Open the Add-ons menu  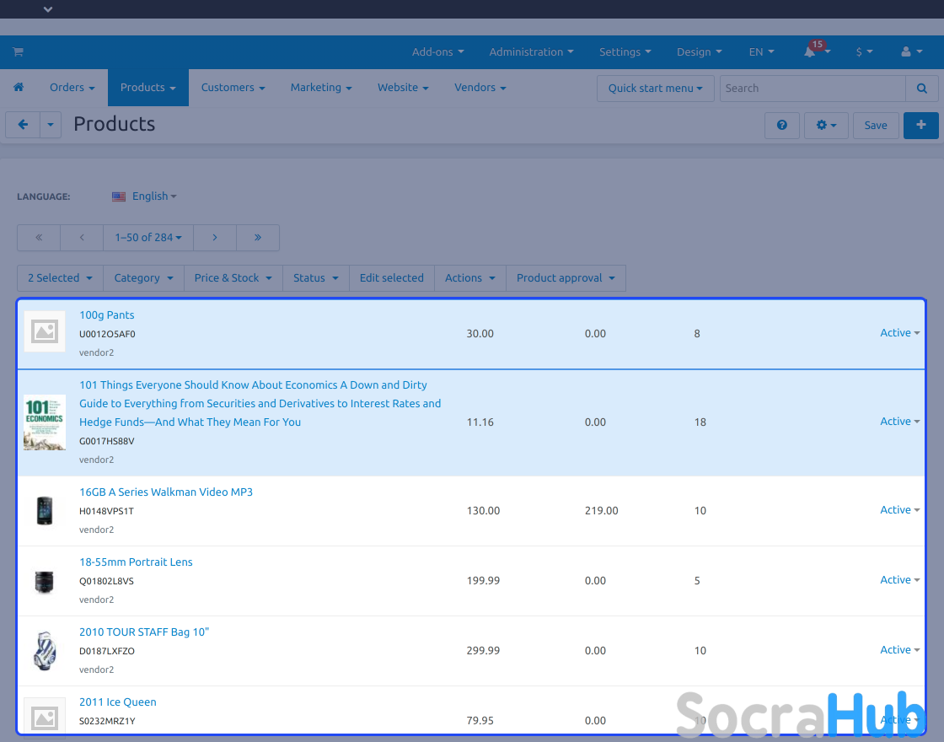[x=437, y=52]
